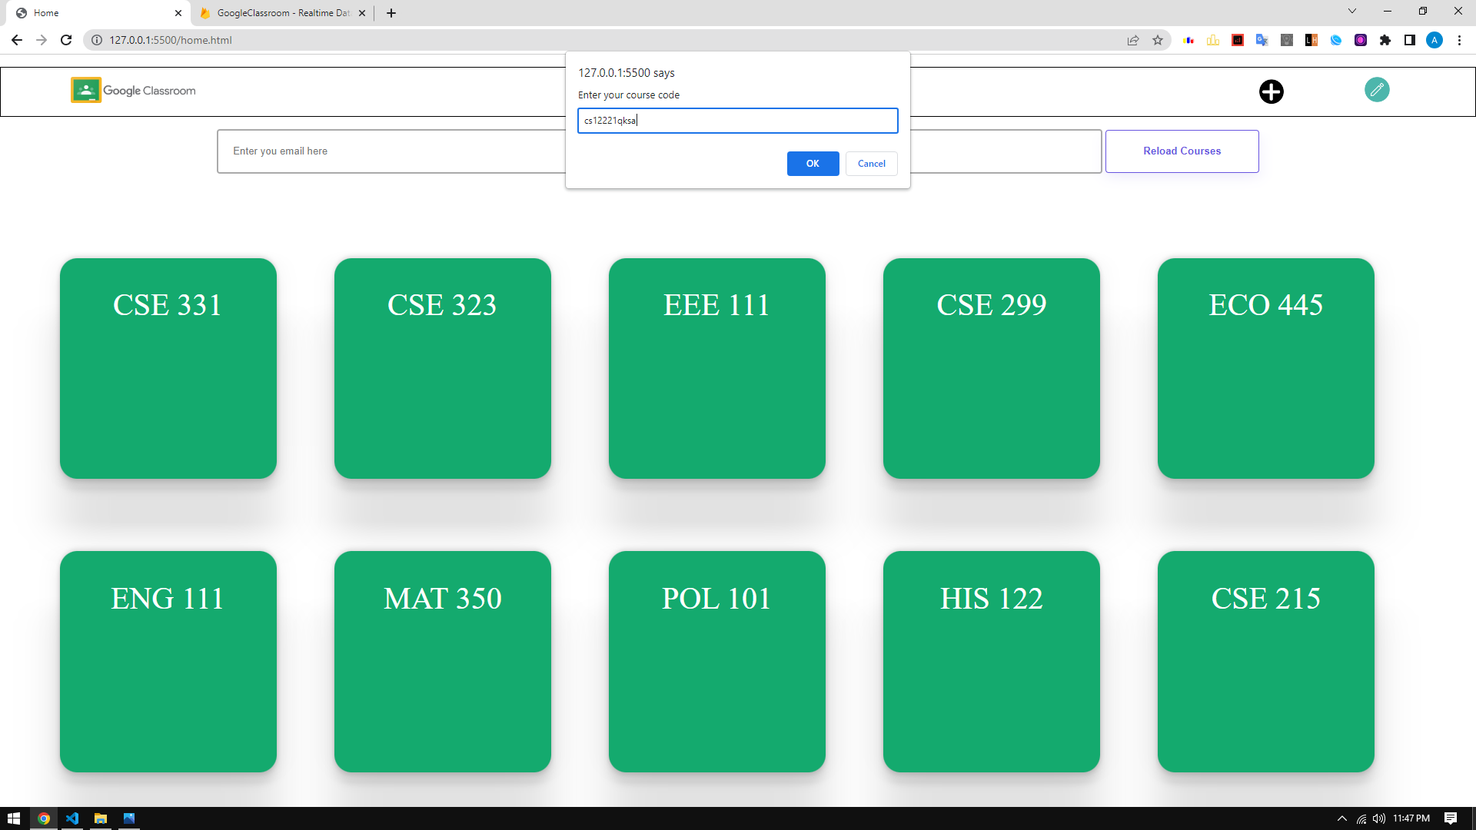Click Cancel in the course code dialog
Image resolution: width=1476 pixels, height=830 pixels.
[871, 164]
